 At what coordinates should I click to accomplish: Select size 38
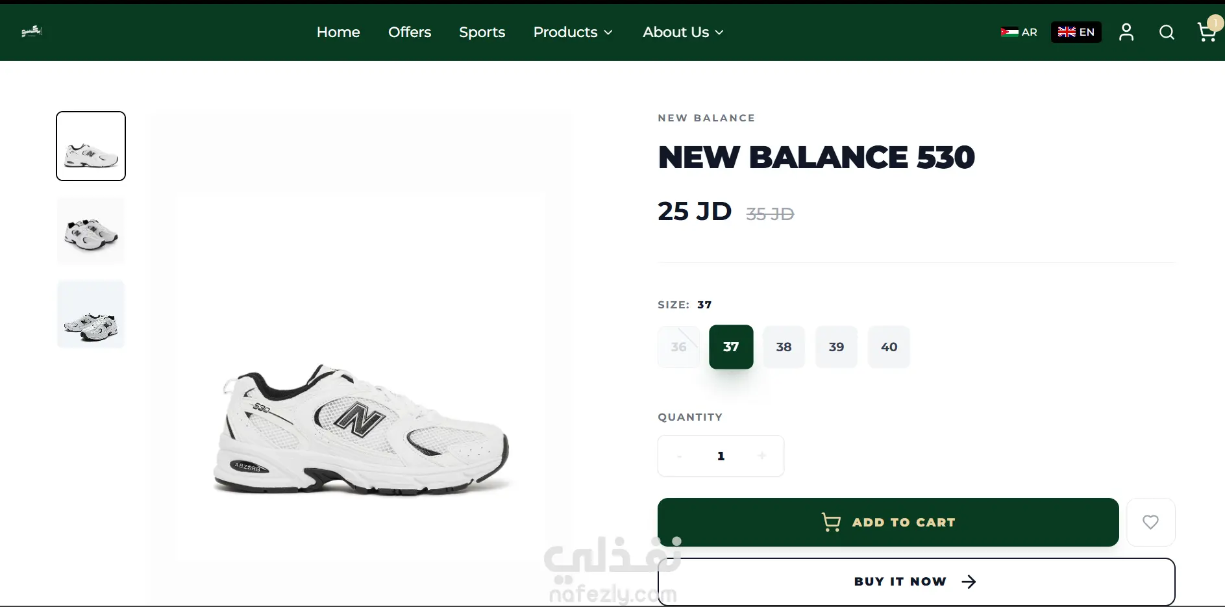point(784,347)
